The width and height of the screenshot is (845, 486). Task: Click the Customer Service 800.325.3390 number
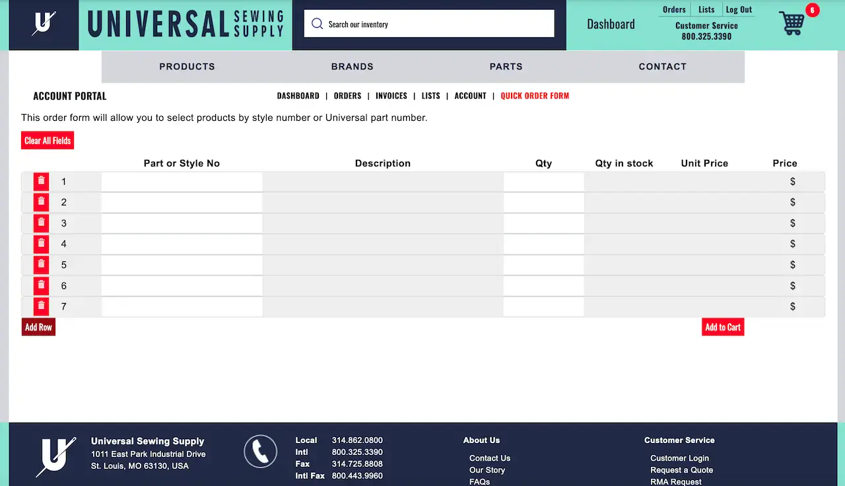point(706,36)
